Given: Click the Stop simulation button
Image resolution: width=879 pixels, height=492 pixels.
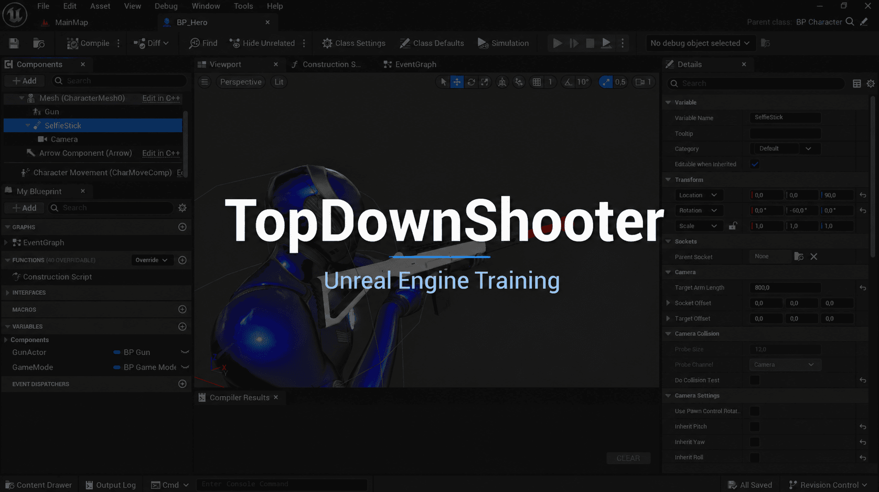Looking at the screenshot, I should click(590, 43).
